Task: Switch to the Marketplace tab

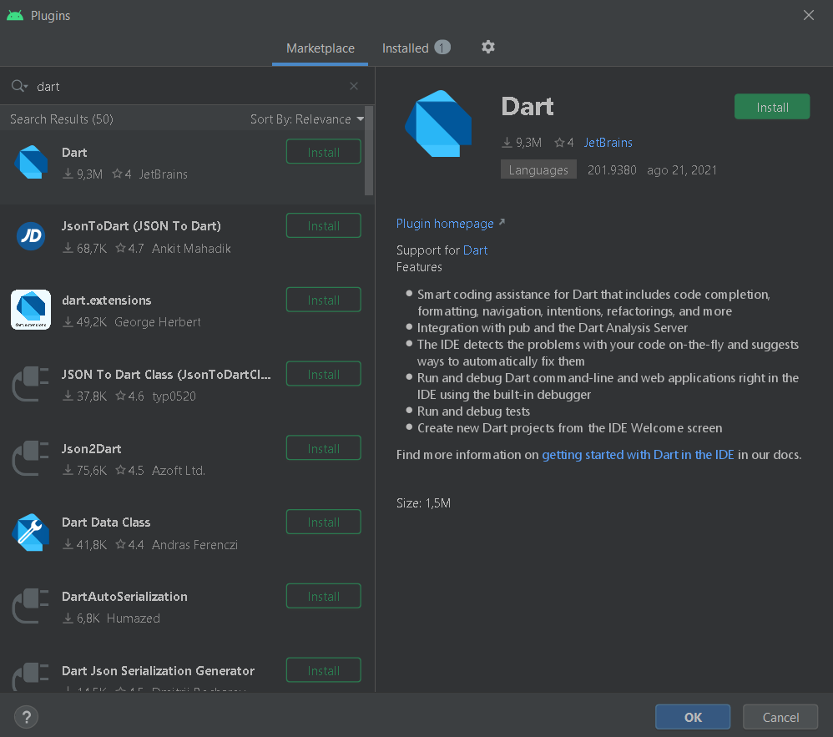Action: pyautogui.click(x=320, y=48)
